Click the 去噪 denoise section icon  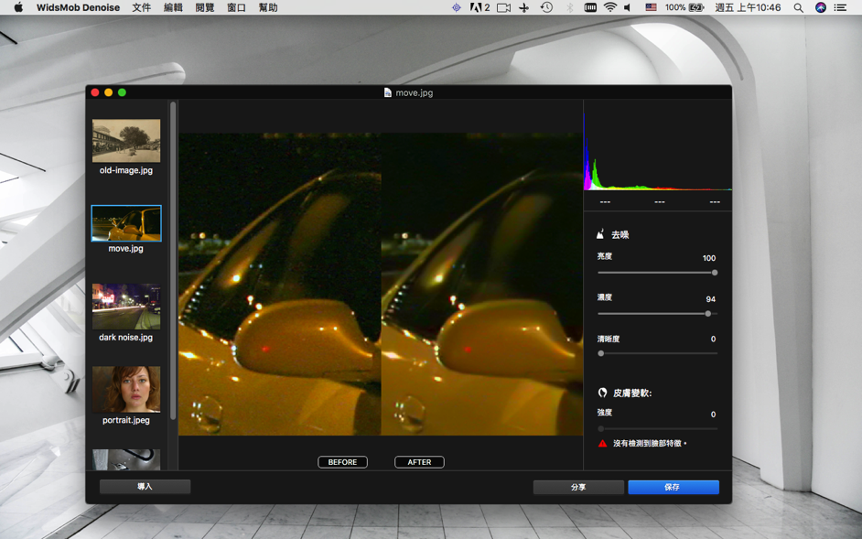[x=601, y=234]
